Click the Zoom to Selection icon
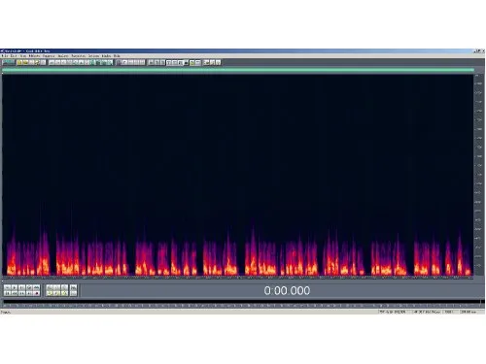 coord(50,293)
